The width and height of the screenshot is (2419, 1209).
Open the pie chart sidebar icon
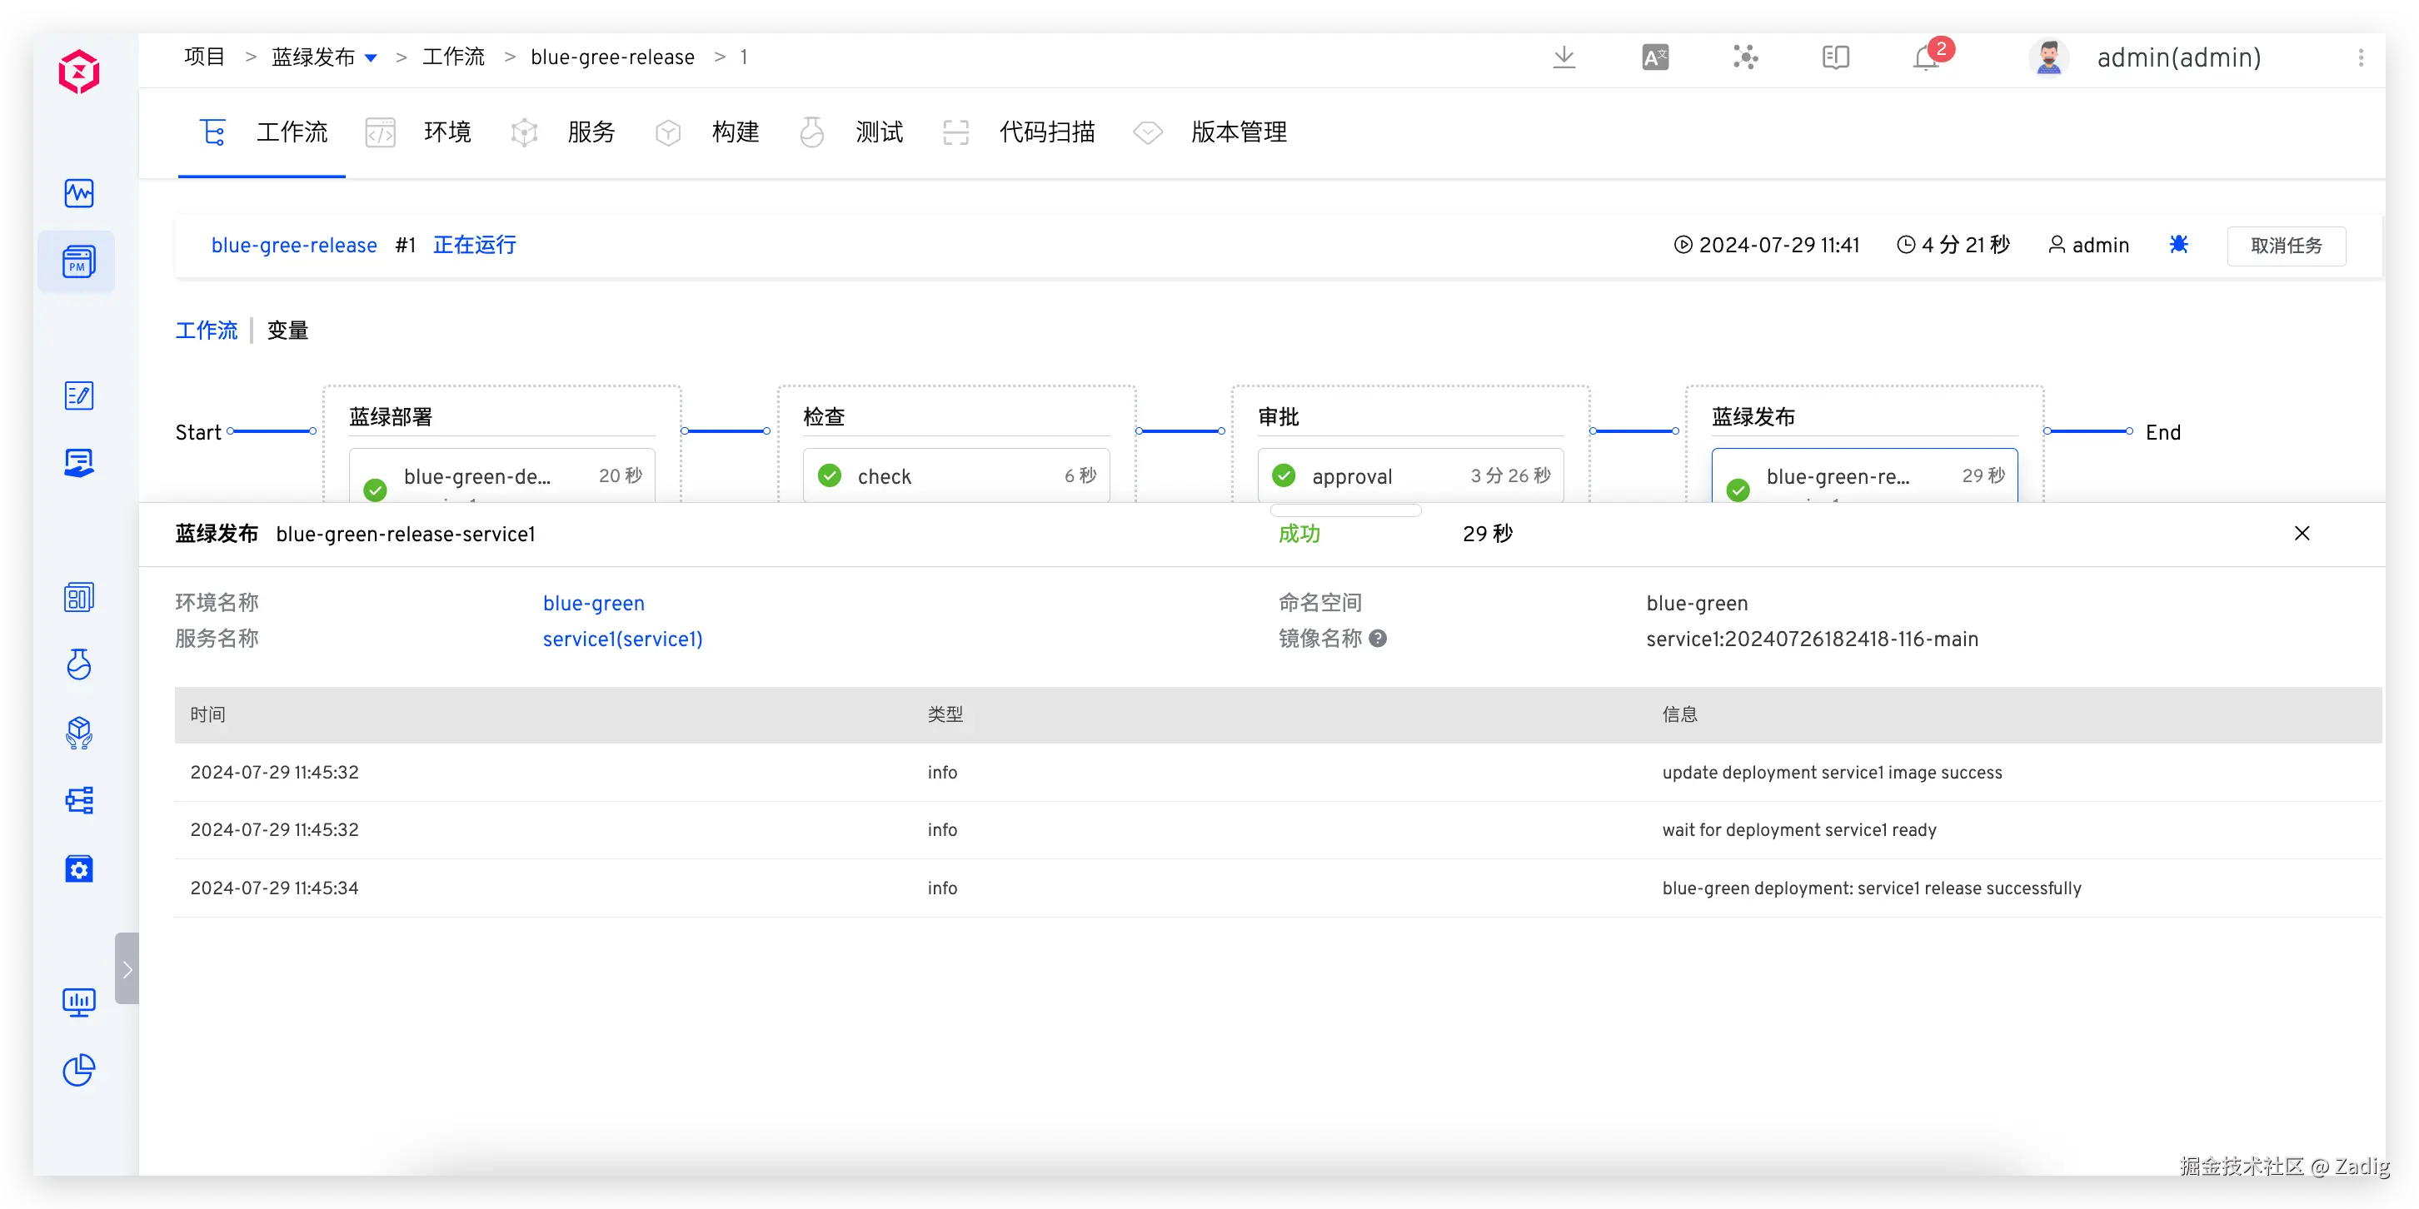pos(78,1070)
